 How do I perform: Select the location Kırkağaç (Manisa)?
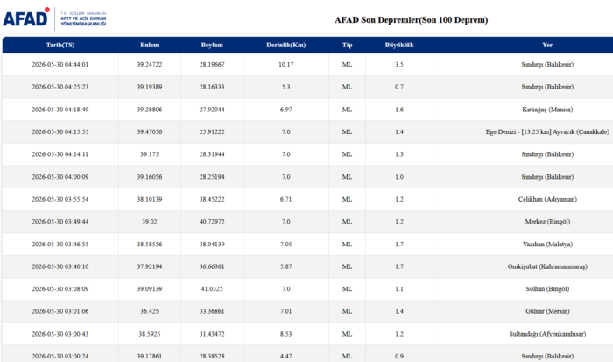[547, 110]
